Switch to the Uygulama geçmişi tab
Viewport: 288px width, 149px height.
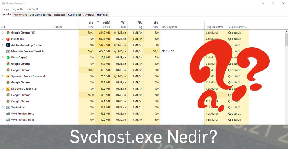coord(41,15)
